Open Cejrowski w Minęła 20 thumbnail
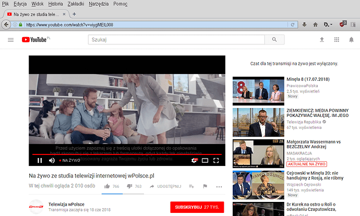The image size is (360, 216). coord(258,185)
